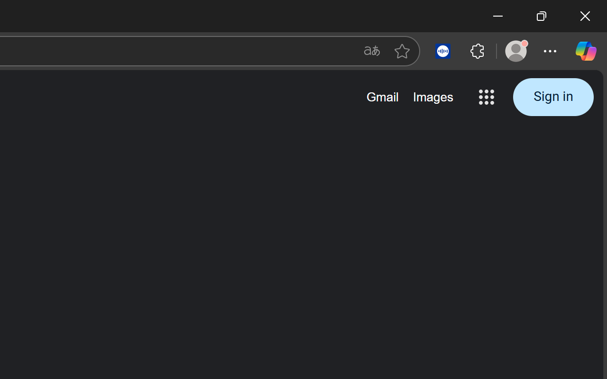Click inside the address bar field

(x=175, y=51)
